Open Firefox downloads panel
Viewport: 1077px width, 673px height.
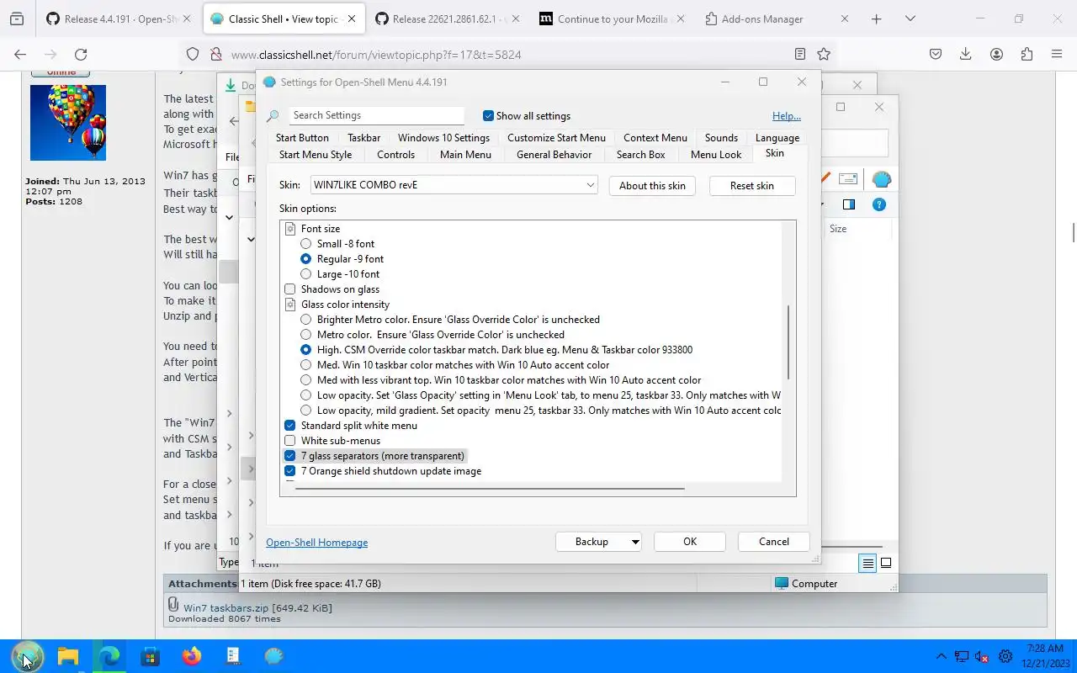(966, 54)
